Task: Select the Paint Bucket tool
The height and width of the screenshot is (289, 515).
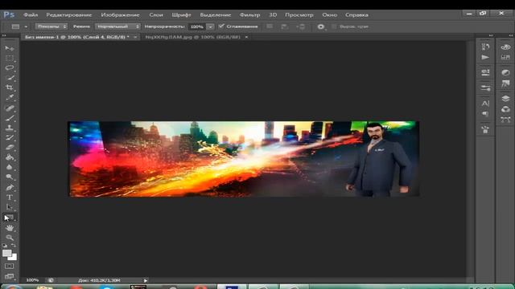Action: tap(9, 157)
